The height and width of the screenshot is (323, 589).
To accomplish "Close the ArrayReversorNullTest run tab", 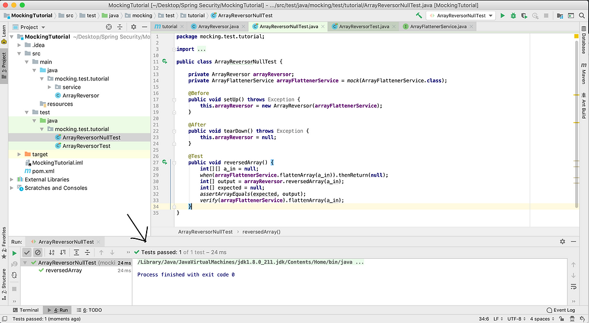I will click(98, 242).
